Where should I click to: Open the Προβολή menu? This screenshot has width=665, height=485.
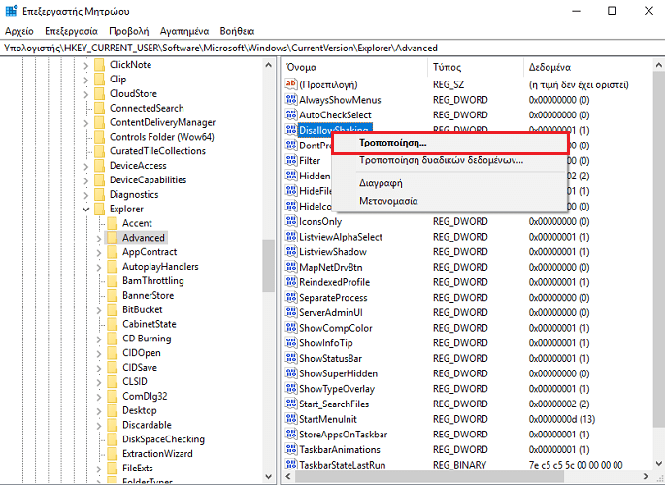pyautogui.click(x=129, y=31)
